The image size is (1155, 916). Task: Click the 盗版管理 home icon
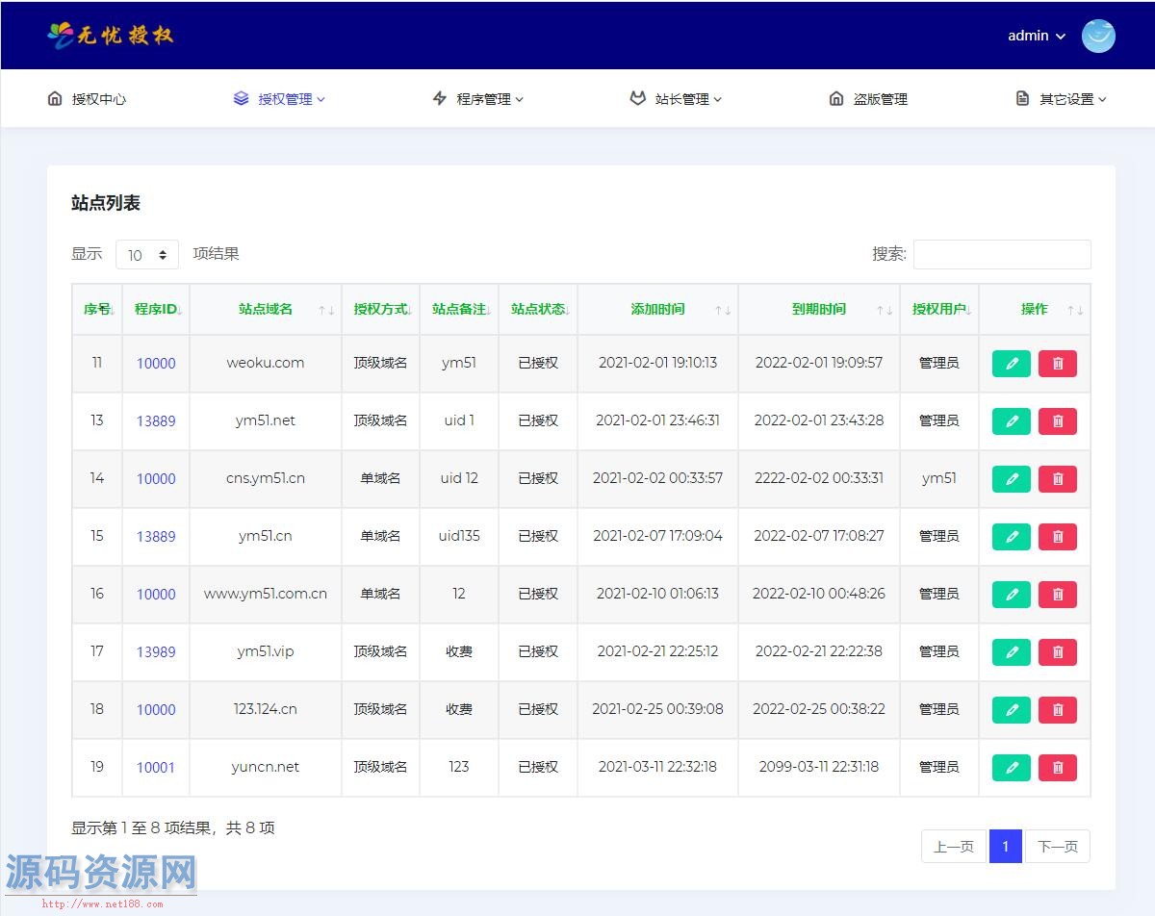[x=836, y=98]
